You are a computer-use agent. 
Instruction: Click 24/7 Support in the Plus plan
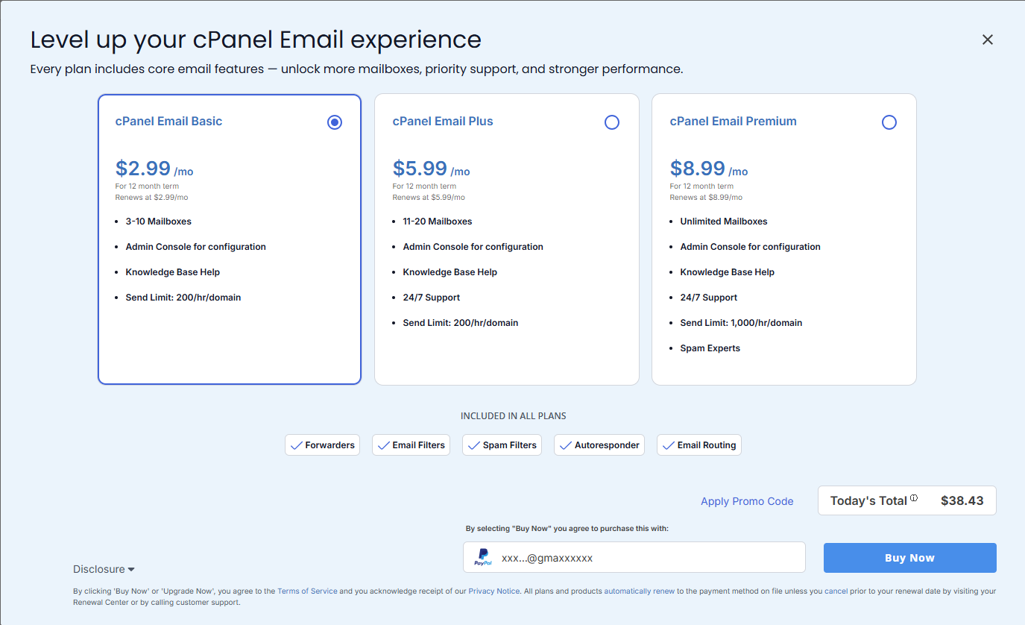(x=432, y=298)
